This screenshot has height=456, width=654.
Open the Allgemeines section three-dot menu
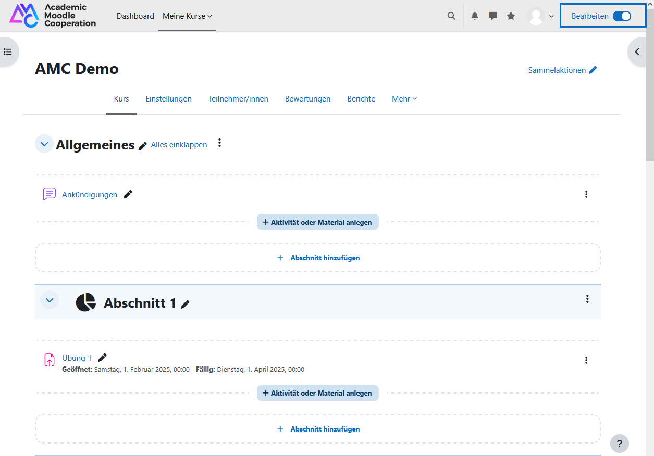(220, 143)
